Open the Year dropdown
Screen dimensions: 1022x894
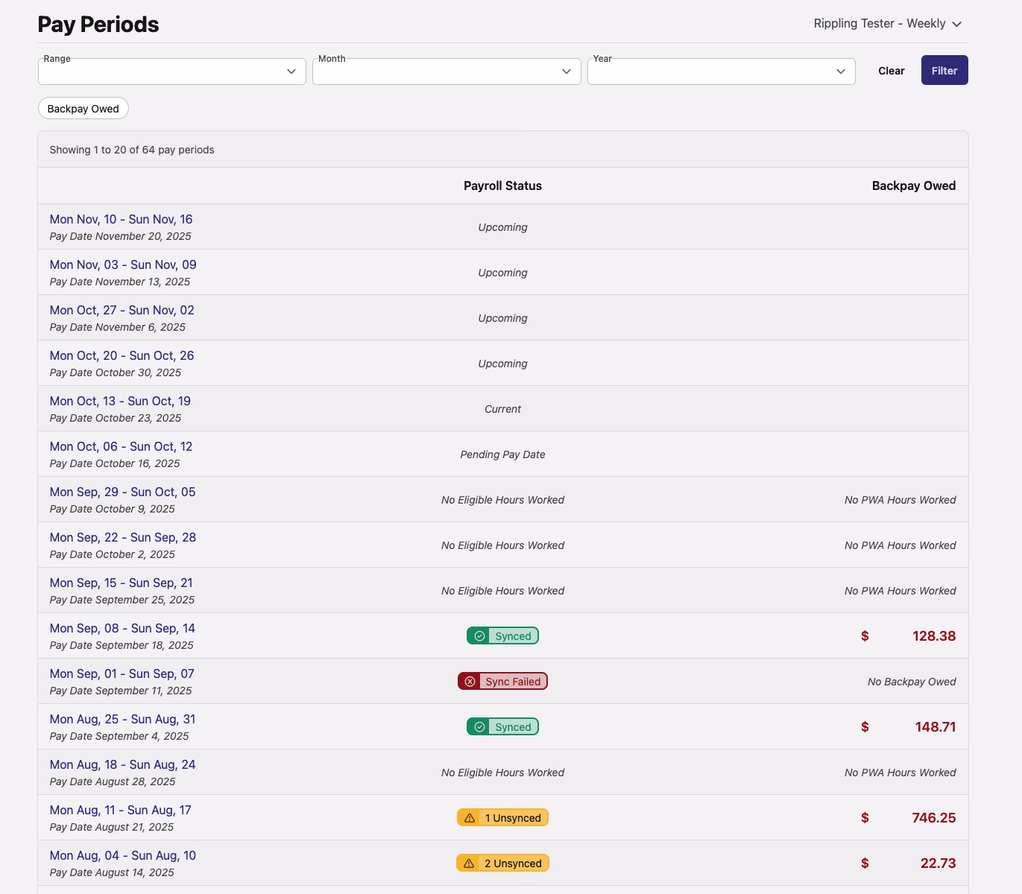[x=722, y=72]
